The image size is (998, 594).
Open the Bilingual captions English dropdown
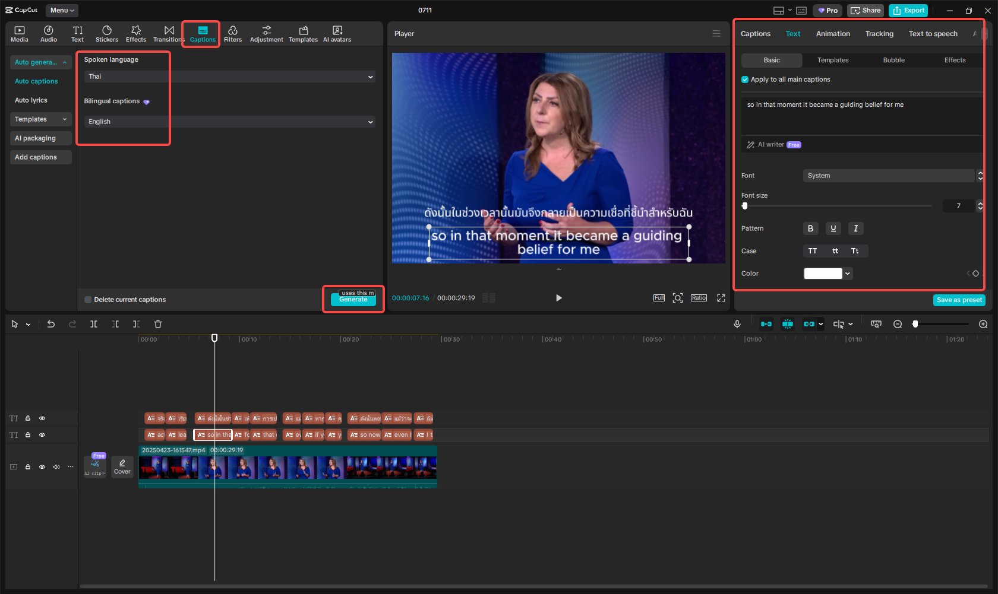(x=229, y=121)
